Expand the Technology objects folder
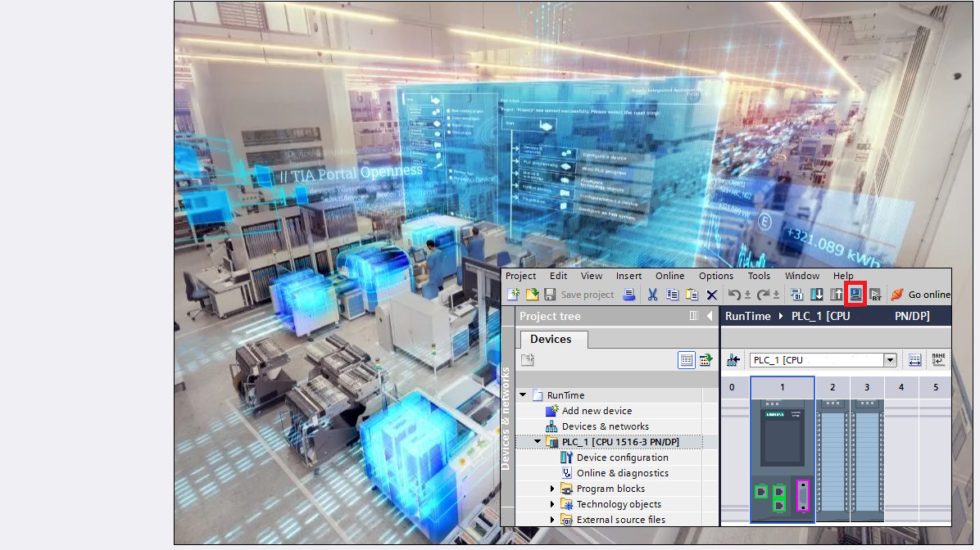Image resolution: width=980 pixels, height=550 pixels. point(552,504)
